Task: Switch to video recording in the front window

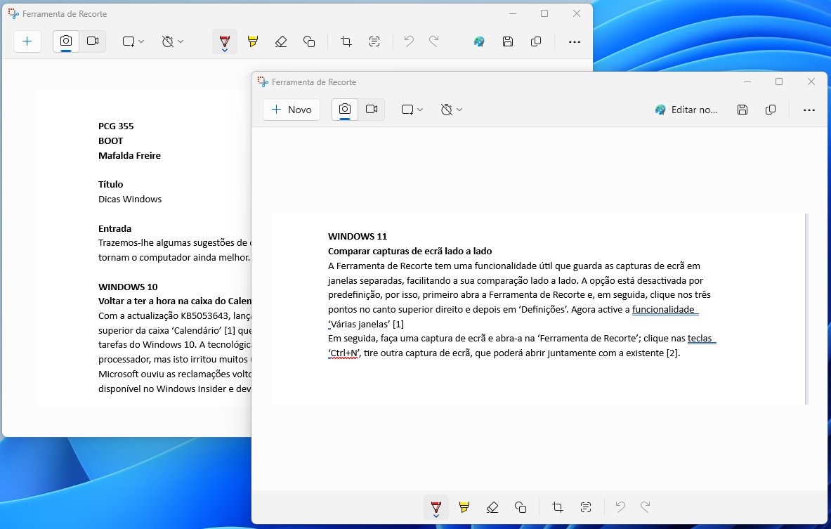Action: coord(372,110)
